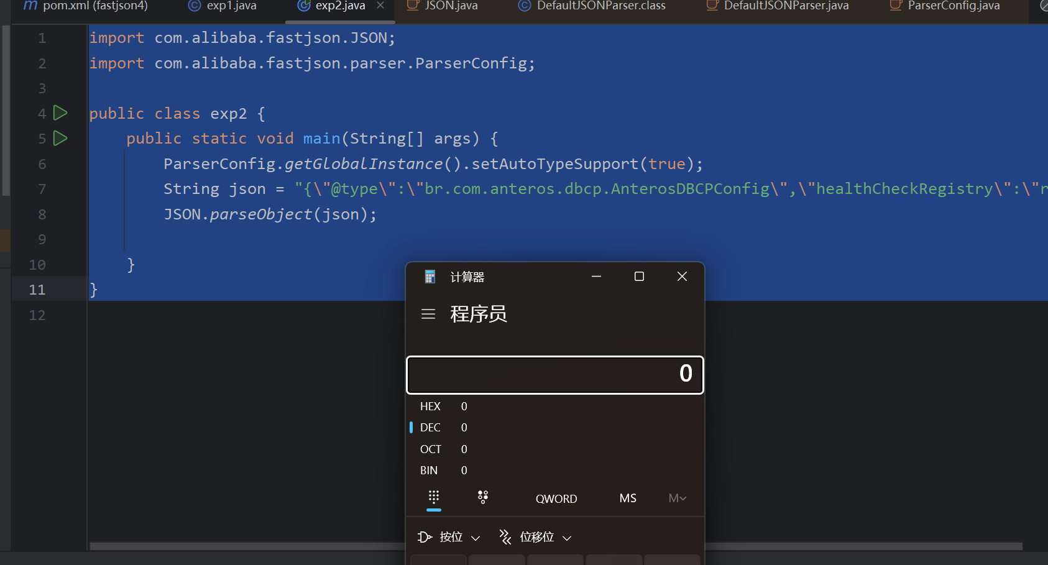Maximize the calculator window

[639, 277]
